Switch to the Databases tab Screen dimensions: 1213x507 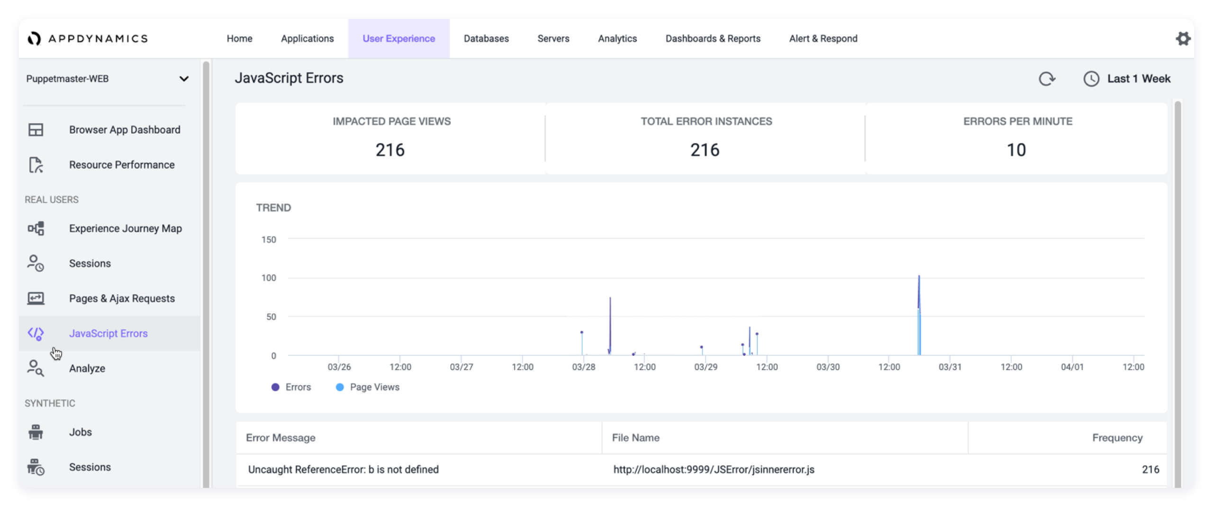coord(486,38)
